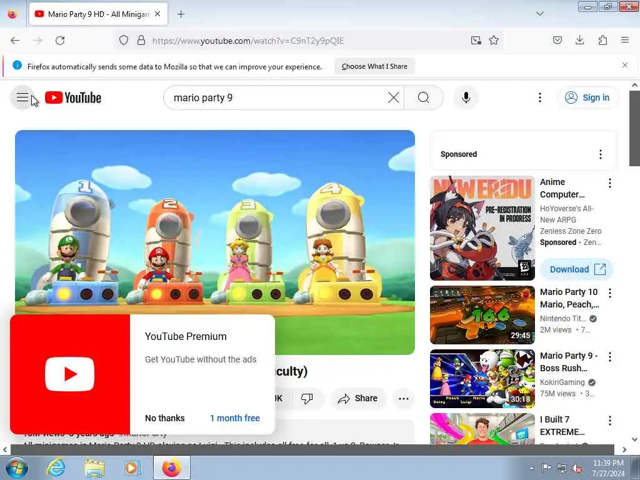Open Windows Explorer folder from taskbar

click(94, 467)
